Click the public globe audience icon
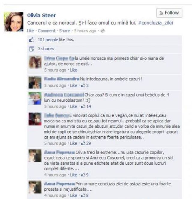The height and width of the screenshot is (199, 192). tap(102, 31)
